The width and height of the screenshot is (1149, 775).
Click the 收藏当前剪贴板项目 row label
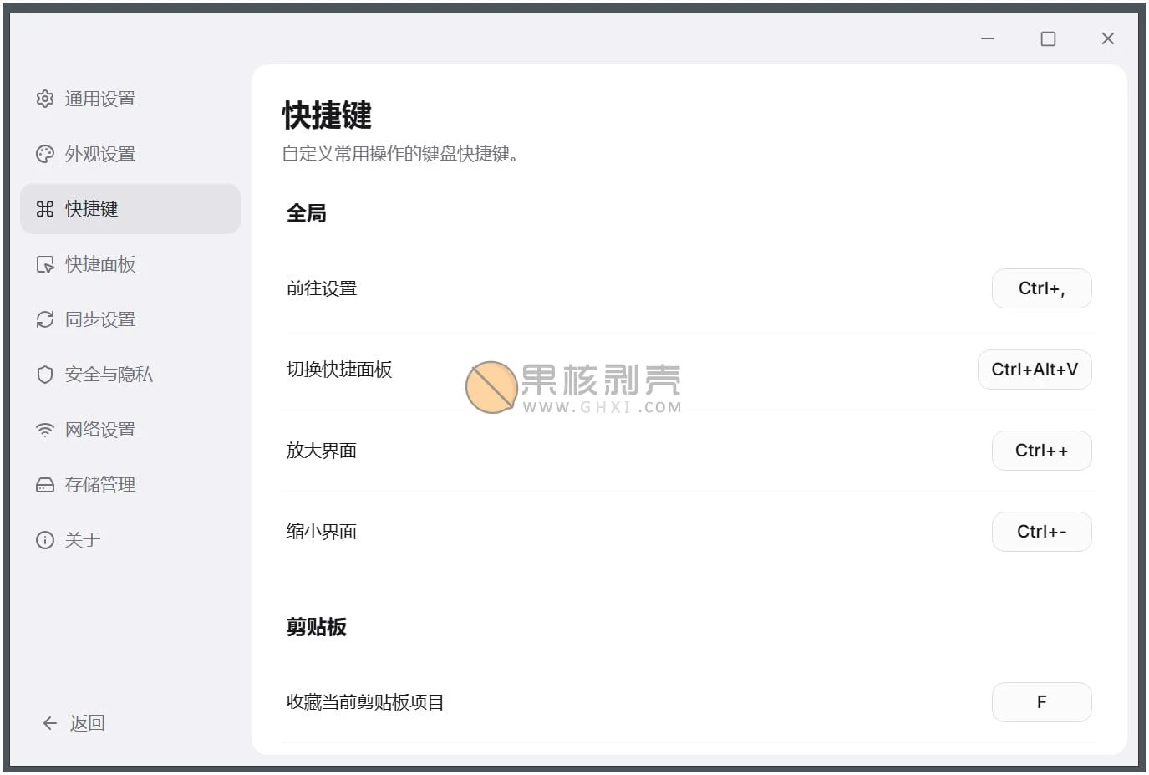point(365,702)
